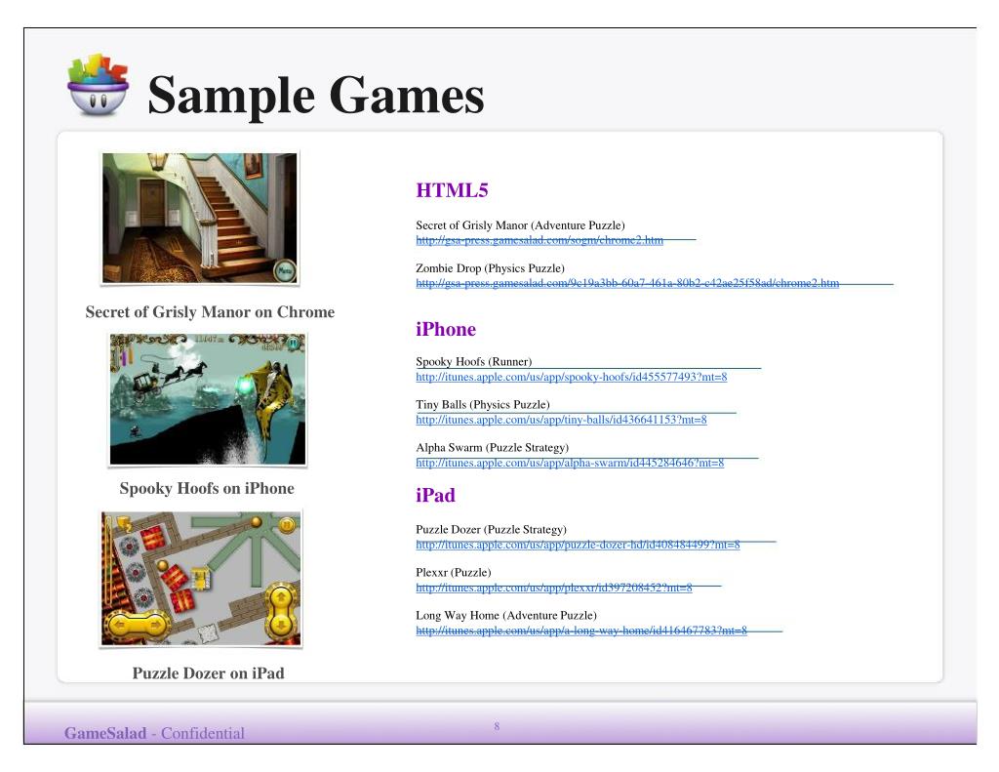Follow the Plexxr iTunes link
This screenshot has width=999, height=772.
tap(554, 588)
